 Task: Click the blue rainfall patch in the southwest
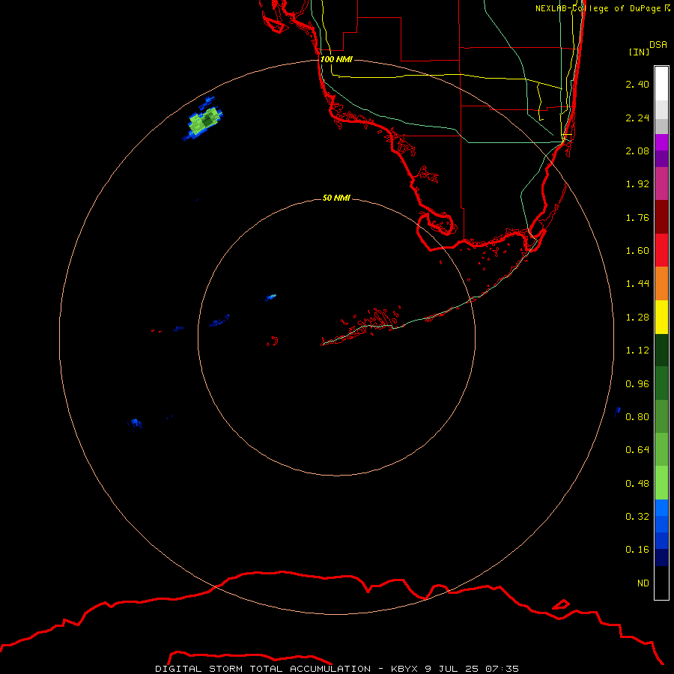(x=136, y=423)
